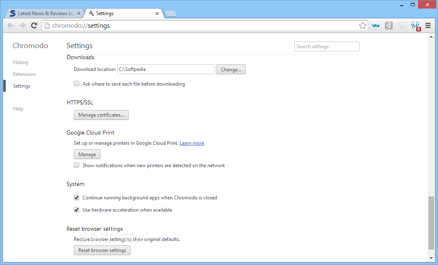The height and width of the screenshot is (265, 438).
Task: Close the Chromodo window
Action: click(427, 5)
